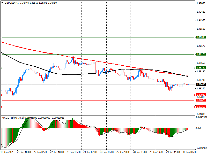Select the green 1.41040 price level label

point(201,37)
